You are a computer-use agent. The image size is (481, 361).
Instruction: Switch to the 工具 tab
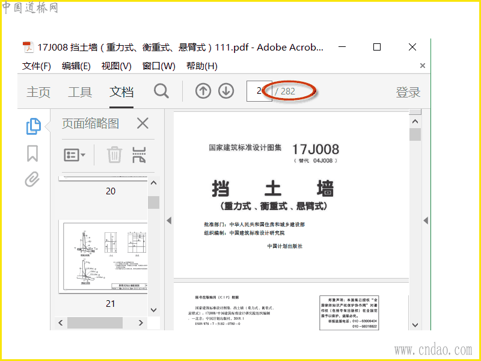click(x=80, y=92)
